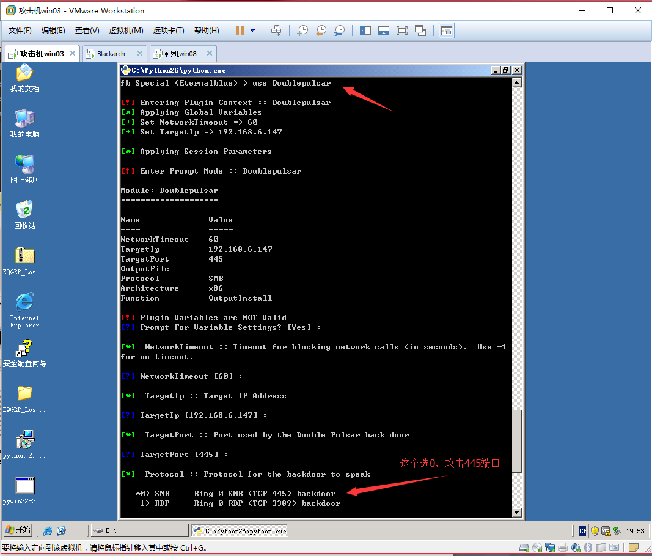This screenshot has width=652, height=556.
Task: Select the pywin32-2 installer icon
Action: click(24, 491)
